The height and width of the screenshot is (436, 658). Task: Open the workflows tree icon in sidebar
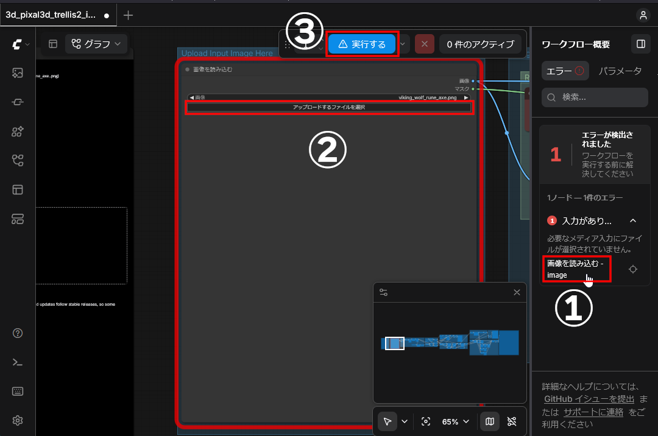18,160
